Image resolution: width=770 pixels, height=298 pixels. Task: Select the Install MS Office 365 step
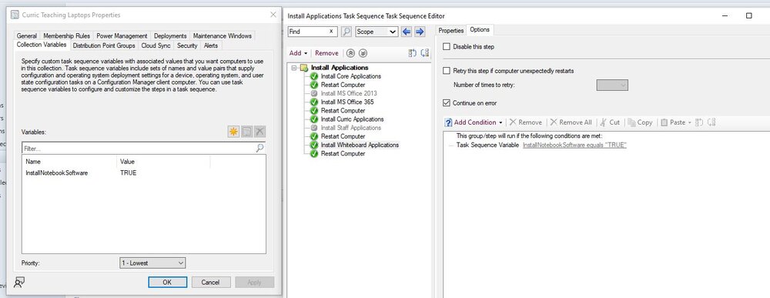point(347,102)
